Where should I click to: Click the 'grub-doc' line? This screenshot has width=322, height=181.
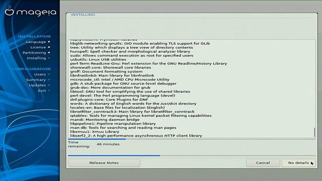pos(110,87)
